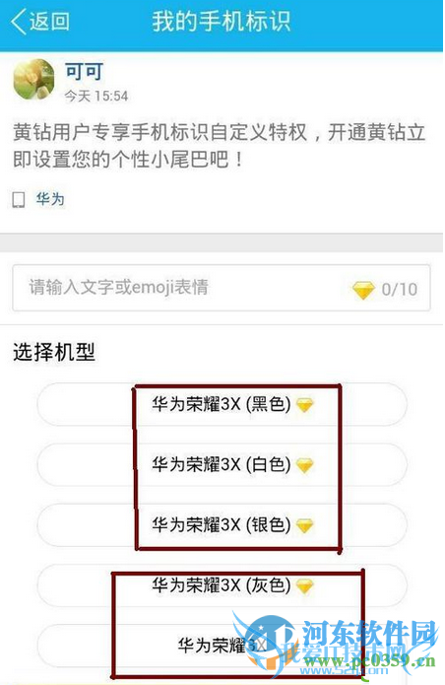Tap diamond icon next to 白色 option
The height and width of the screenshot is (685, 445).
pyautogui.click(x=304, y=465)
